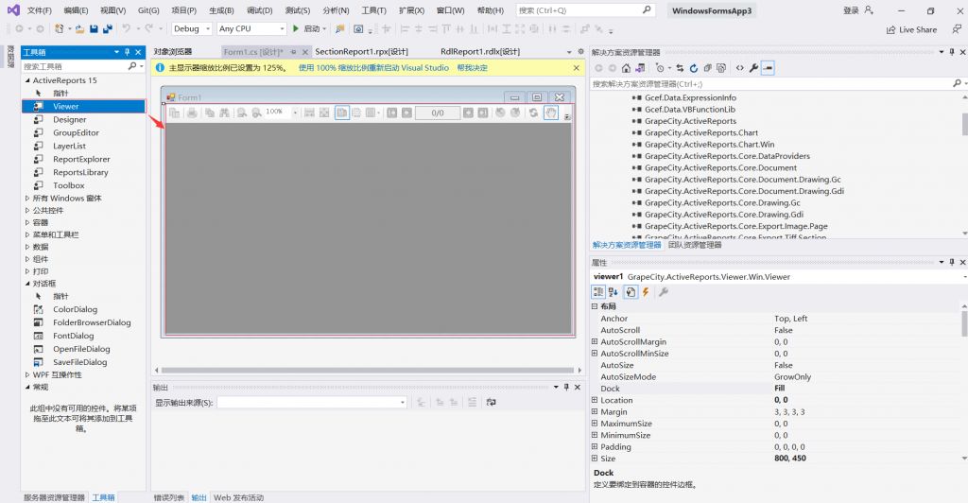The image size is (968, 503).
Task: Click the sync with active document icon
Action: [680, 68]
